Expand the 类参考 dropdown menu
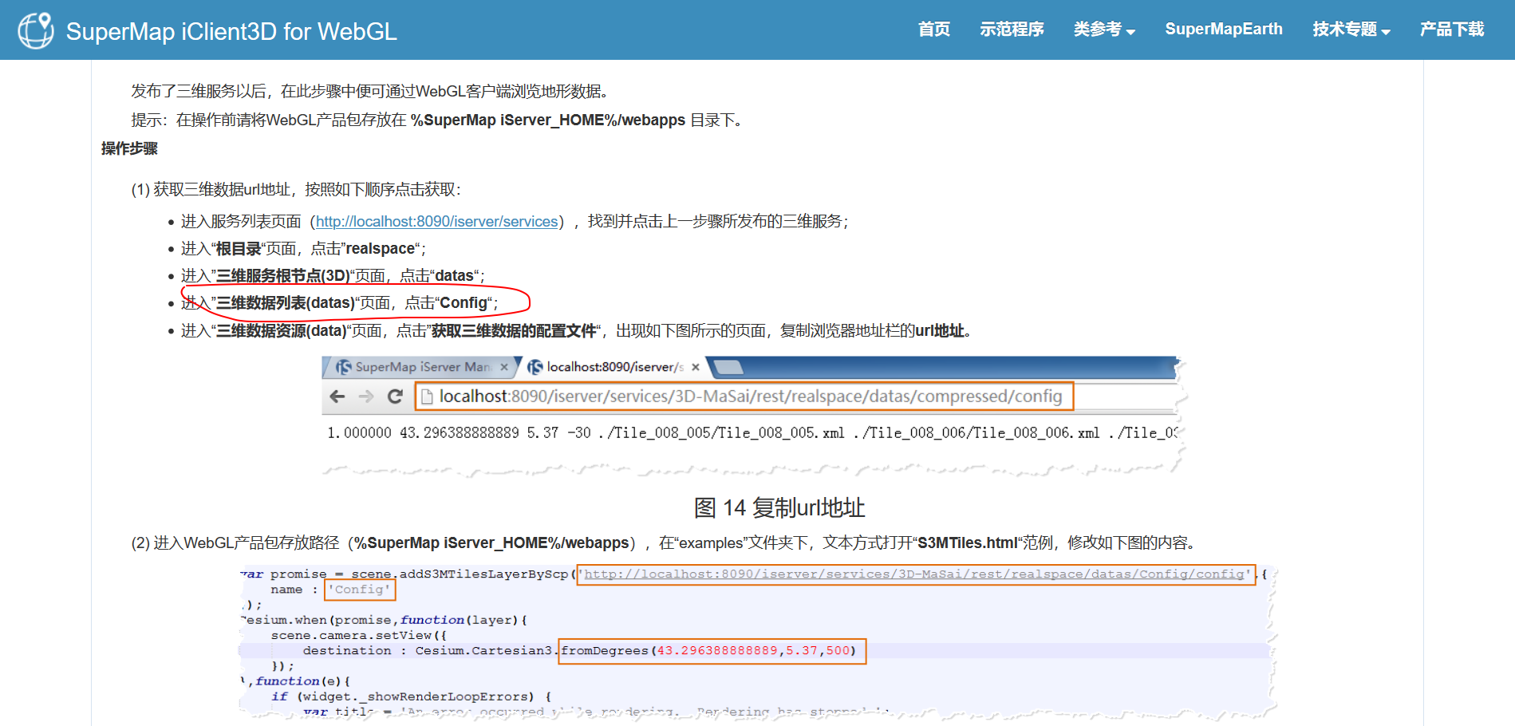Image resolution: width=1515 pixels, height=726 pixels. pos(1104,30)
